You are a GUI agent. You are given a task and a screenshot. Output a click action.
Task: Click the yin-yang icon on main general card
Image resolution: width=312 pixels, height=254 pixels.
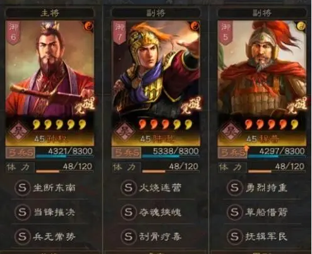(x=89, y=26)
